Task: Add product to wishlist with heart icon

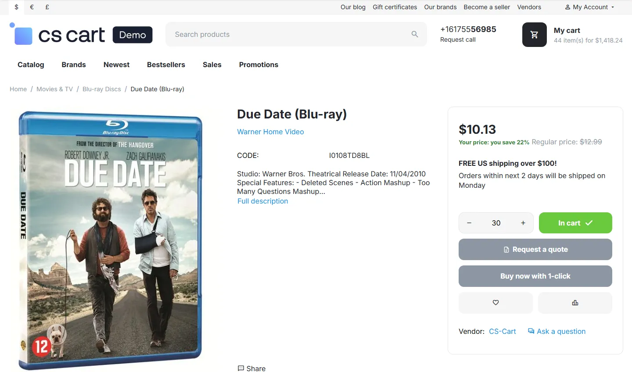Action: [496, 303]
